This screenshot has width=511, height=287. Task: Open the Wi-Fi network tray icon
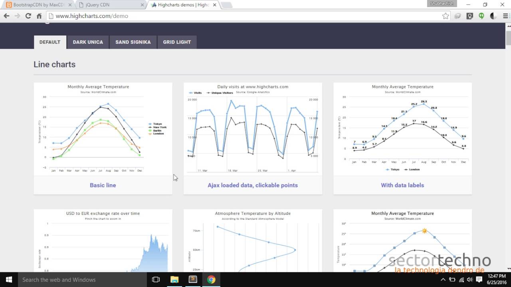[461, 280]
